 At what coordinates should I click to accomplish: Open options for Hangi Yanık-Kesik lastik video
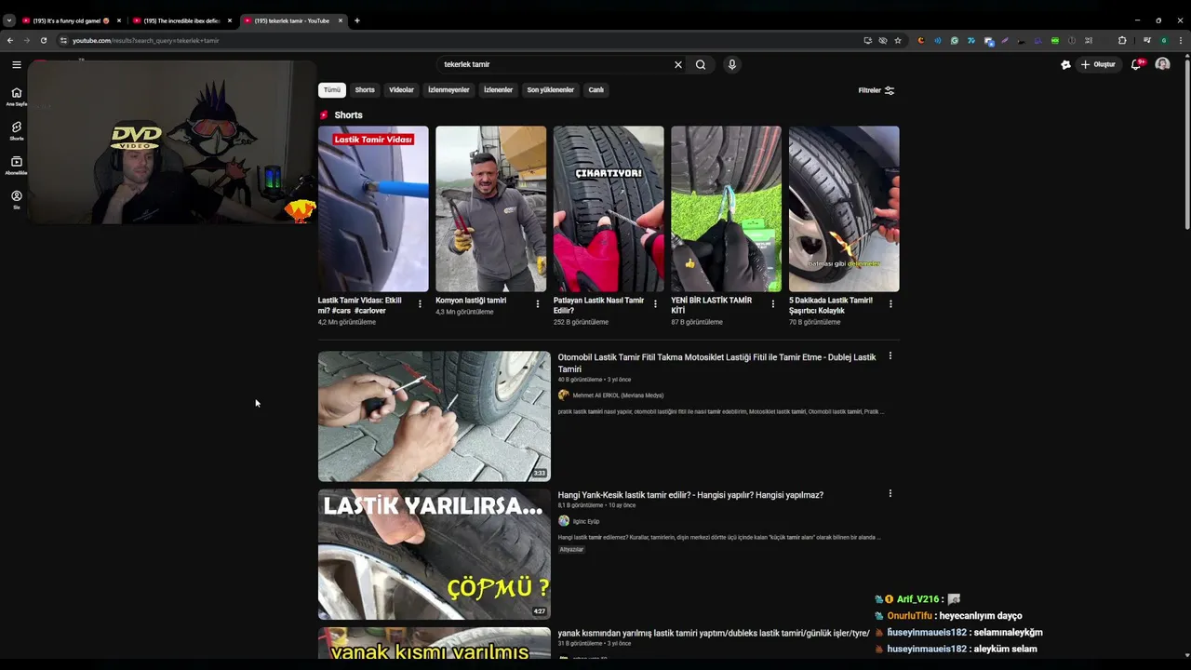click(x=890, y=493)
